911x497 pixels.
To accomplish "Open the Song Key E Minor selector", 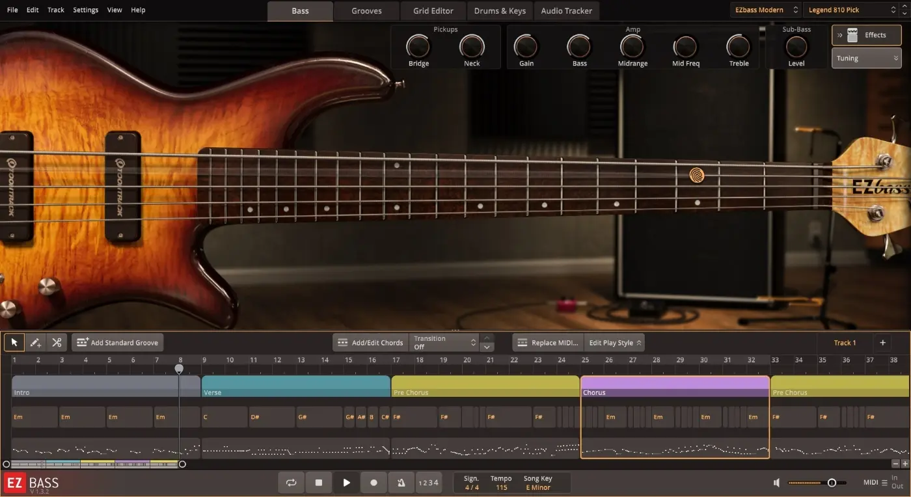I will coord(538,487).
